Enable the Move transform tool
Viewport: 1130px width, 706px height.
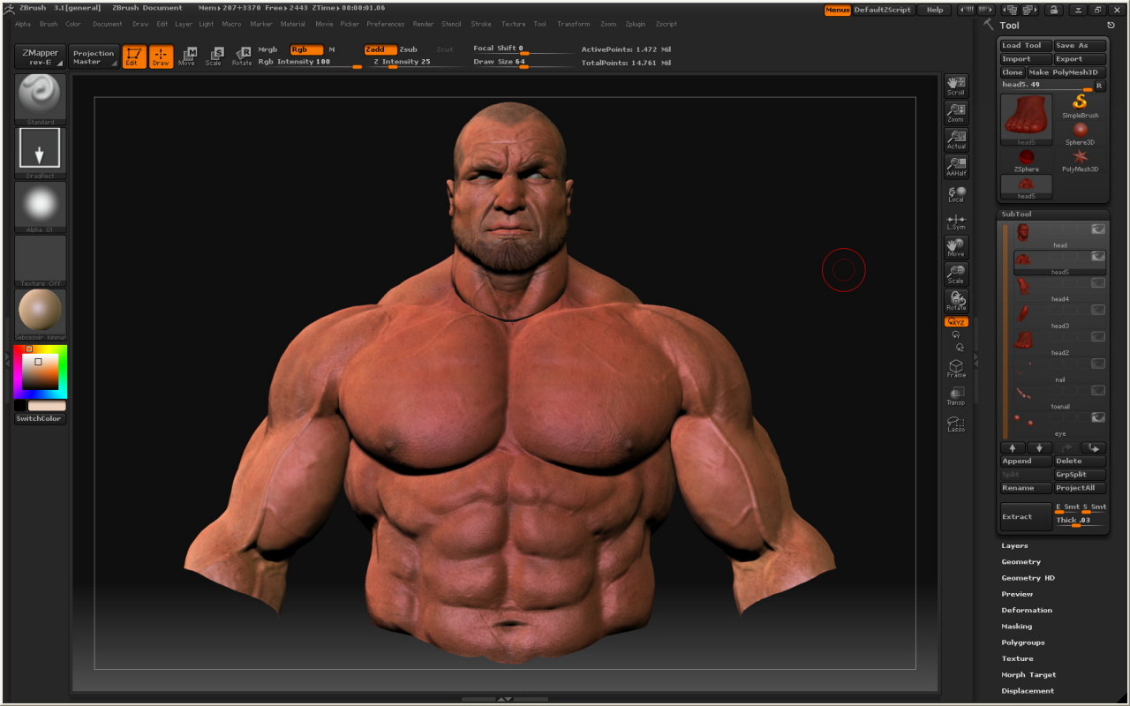click(189, 56)
